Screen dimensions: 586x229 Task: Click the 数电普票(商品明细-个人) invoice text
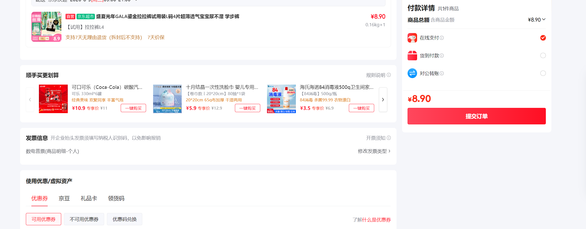click(x=52, y=151)
